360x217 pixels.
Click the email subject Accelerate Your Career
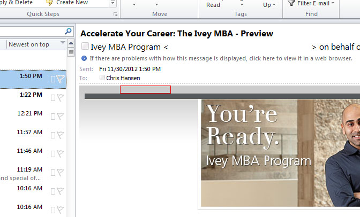(177, 34)
